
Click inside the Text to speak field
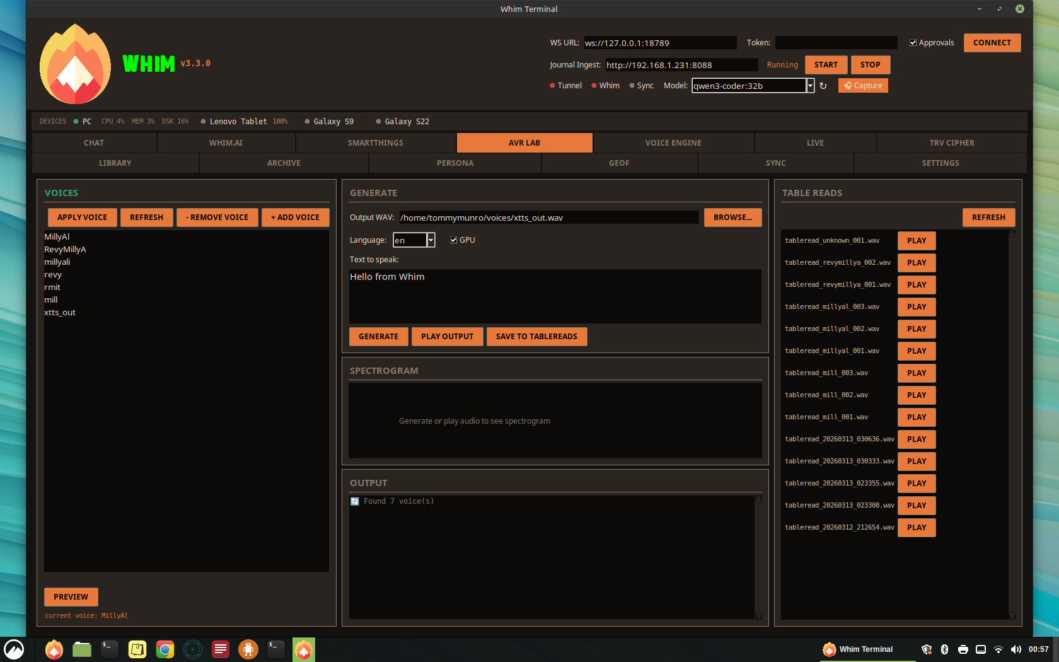[555, 295]
